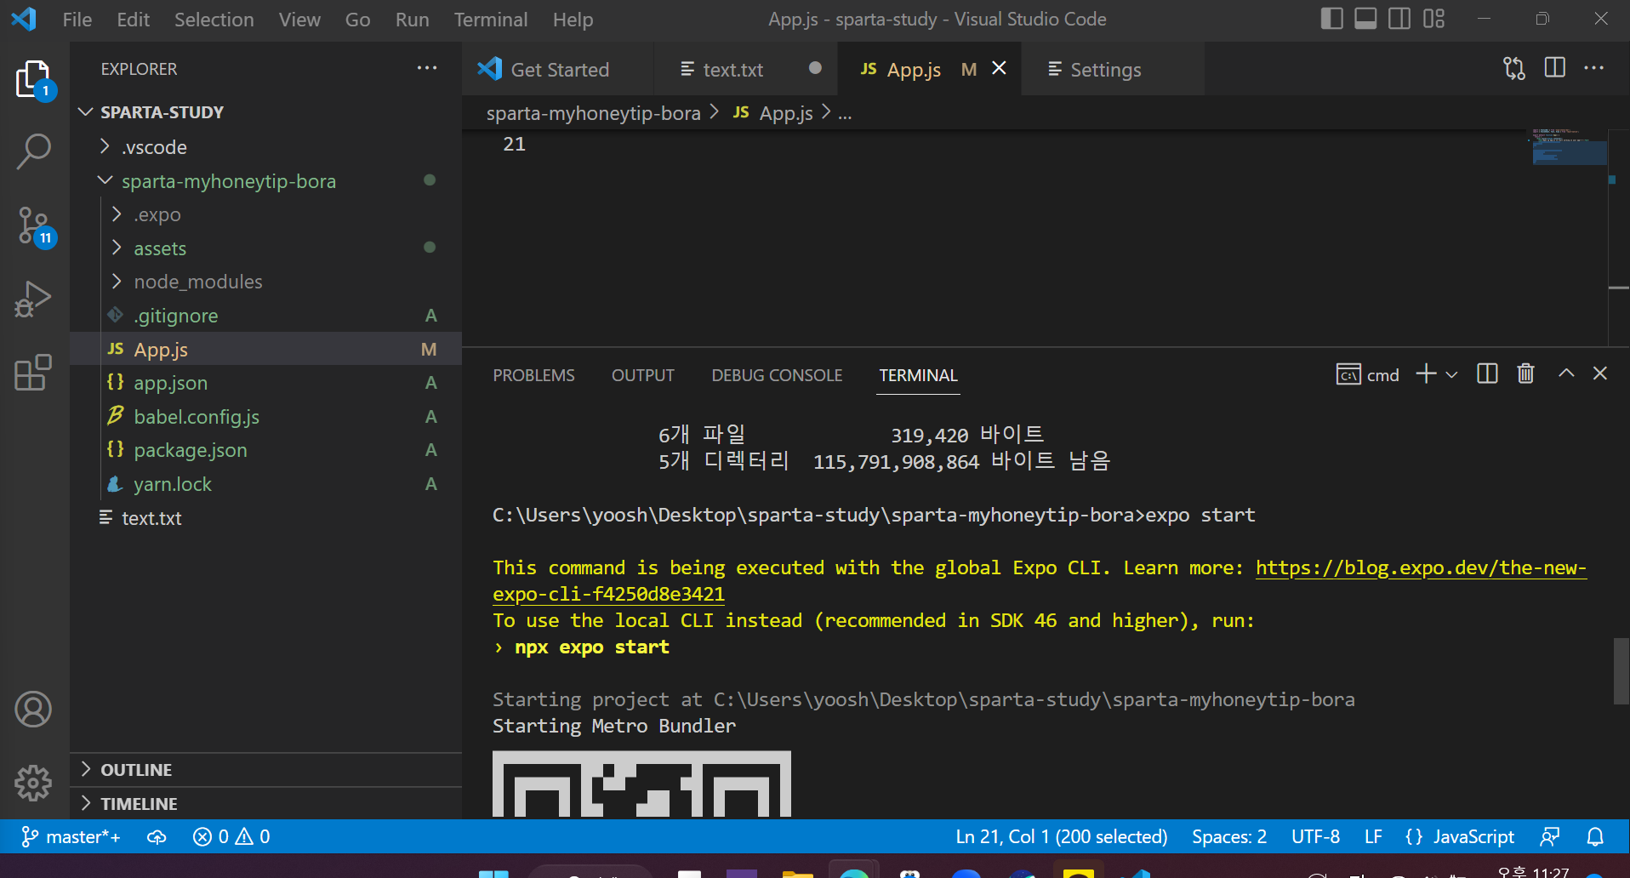Close the terminal panel
1630x878 pixels.
(1600, 373)
